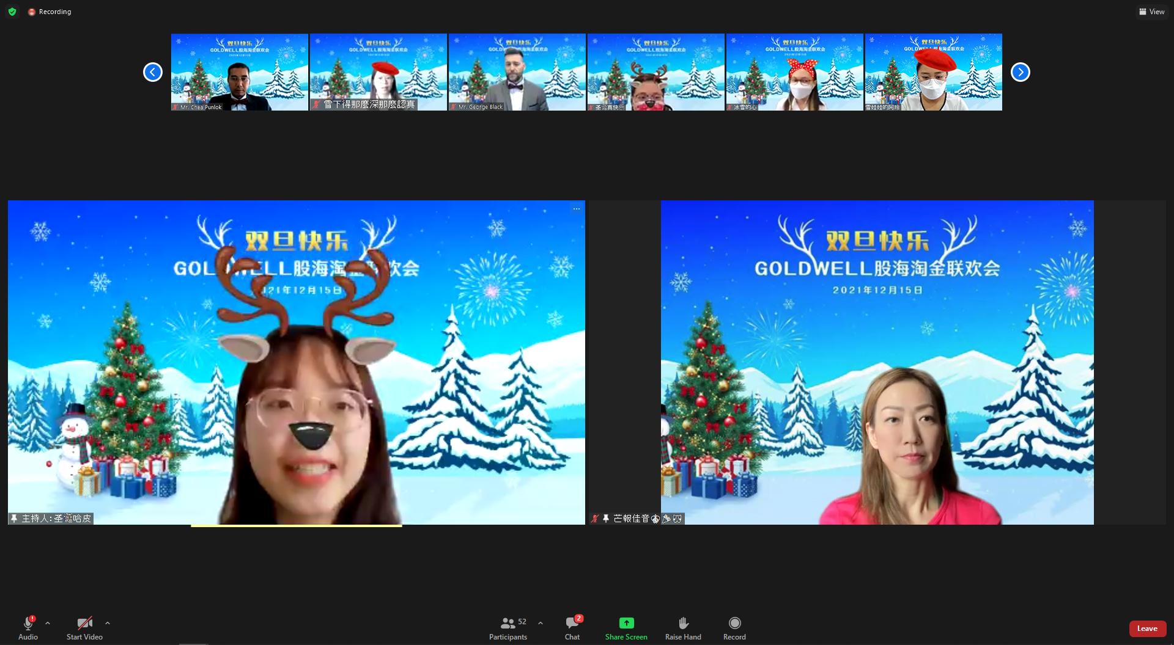Image resolution: width=1174 pixels, height=645 pixels.
Task: Select Mr. George Black video thumbnail
Action: 517,72
